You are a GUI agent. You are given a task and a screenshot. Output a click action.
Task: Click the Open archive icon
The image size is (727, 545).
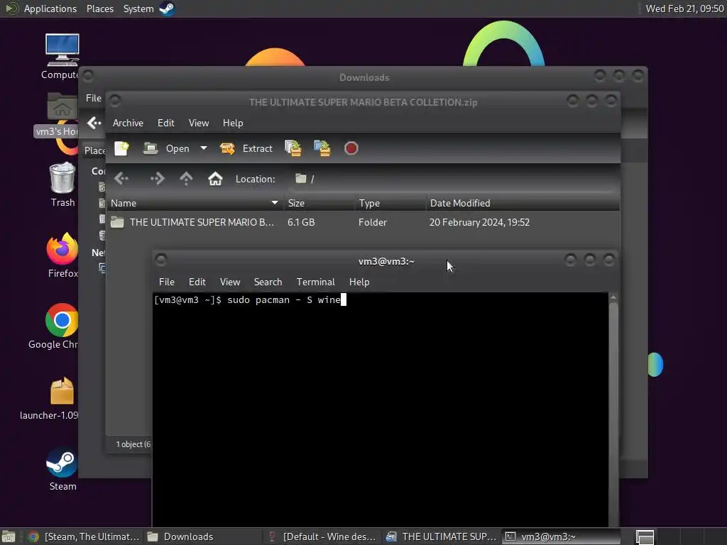click(x=151, y=148)
